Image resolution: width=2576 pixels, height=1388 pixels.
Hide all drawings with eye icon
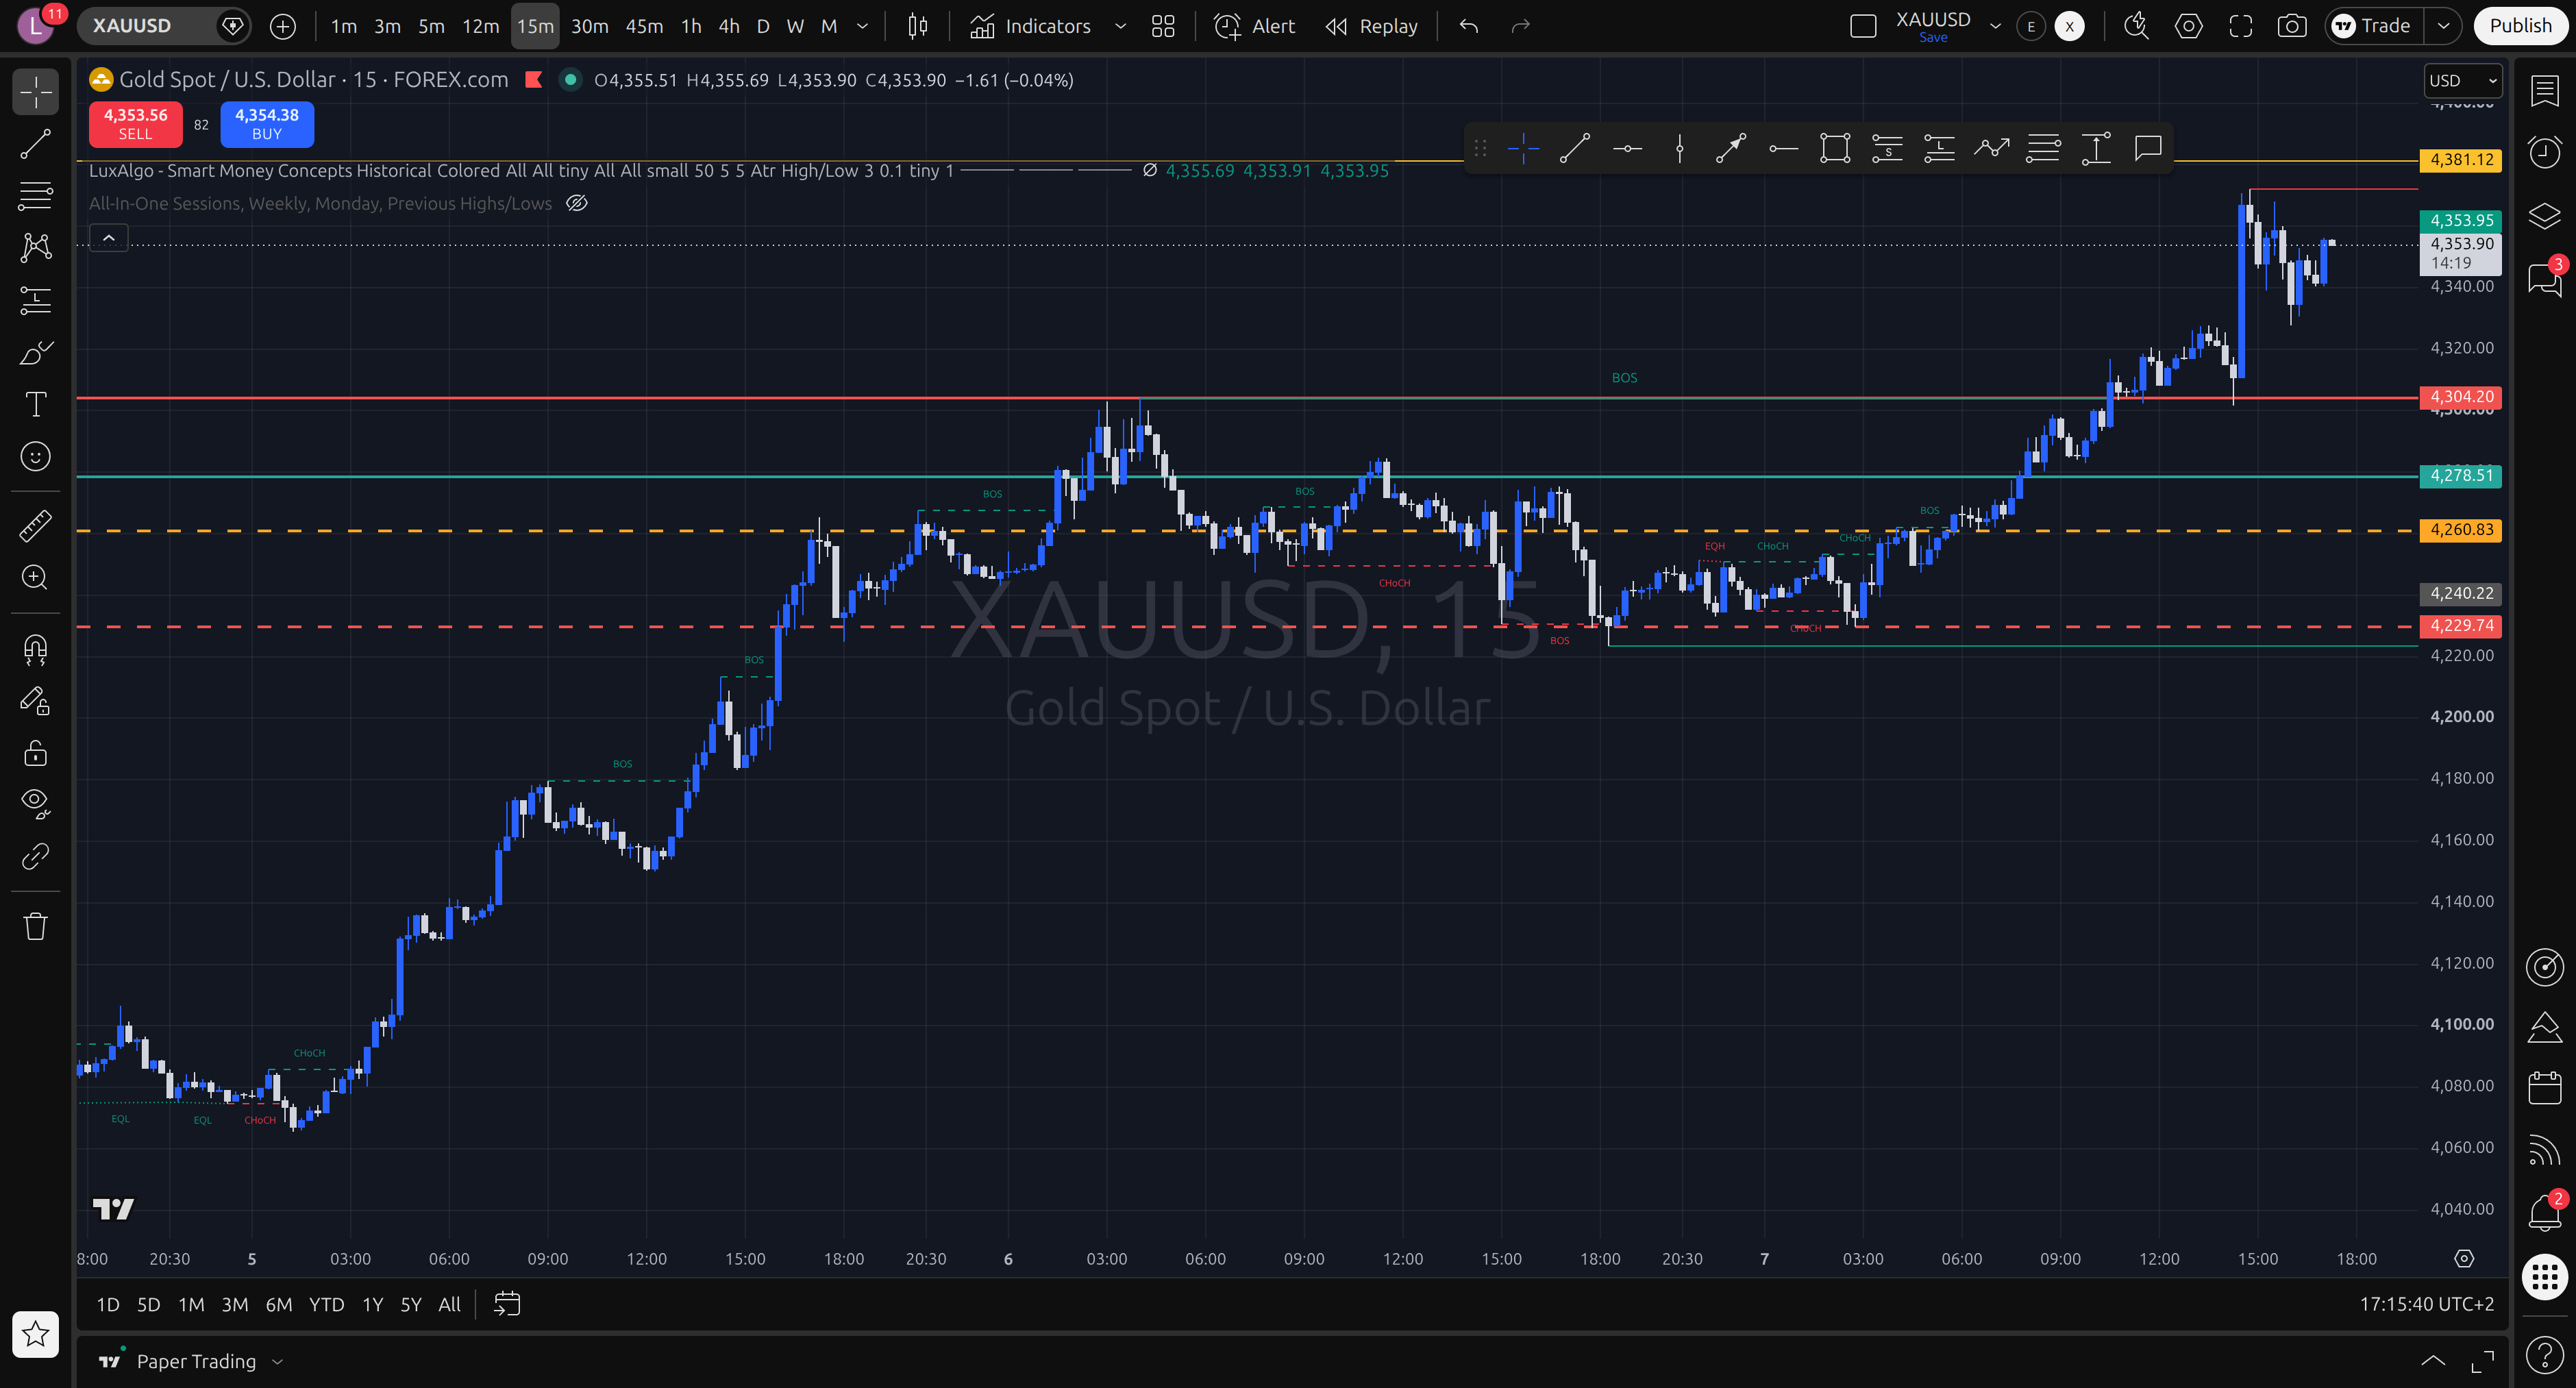pyautogui.click(x=36, y=804)
